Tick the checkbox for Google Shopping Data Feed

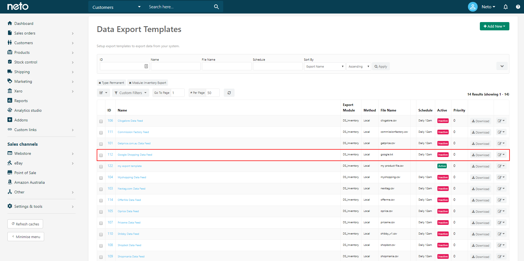point(101,155)
